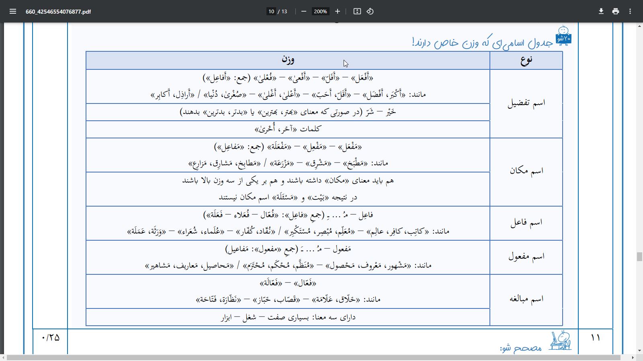Click the row label 'اسم مفعول'
643x361 pixels.
pos(526,257)
